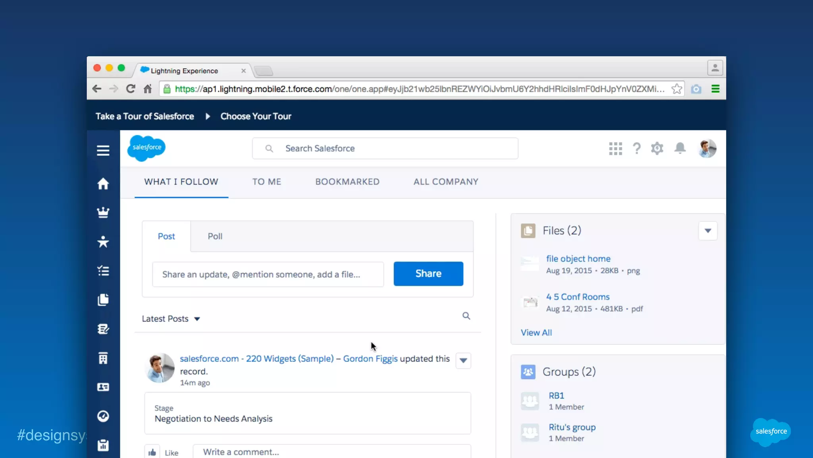Click the help question mark icon
This screenshot has width=813, height=458.
(x=637, y=148)
